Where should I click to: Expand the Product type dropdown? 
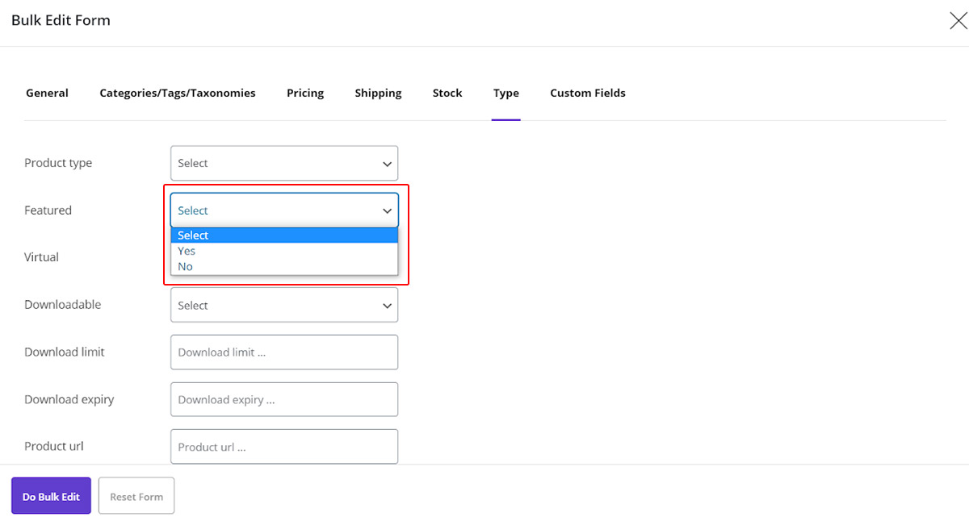(x=284, y=163)
